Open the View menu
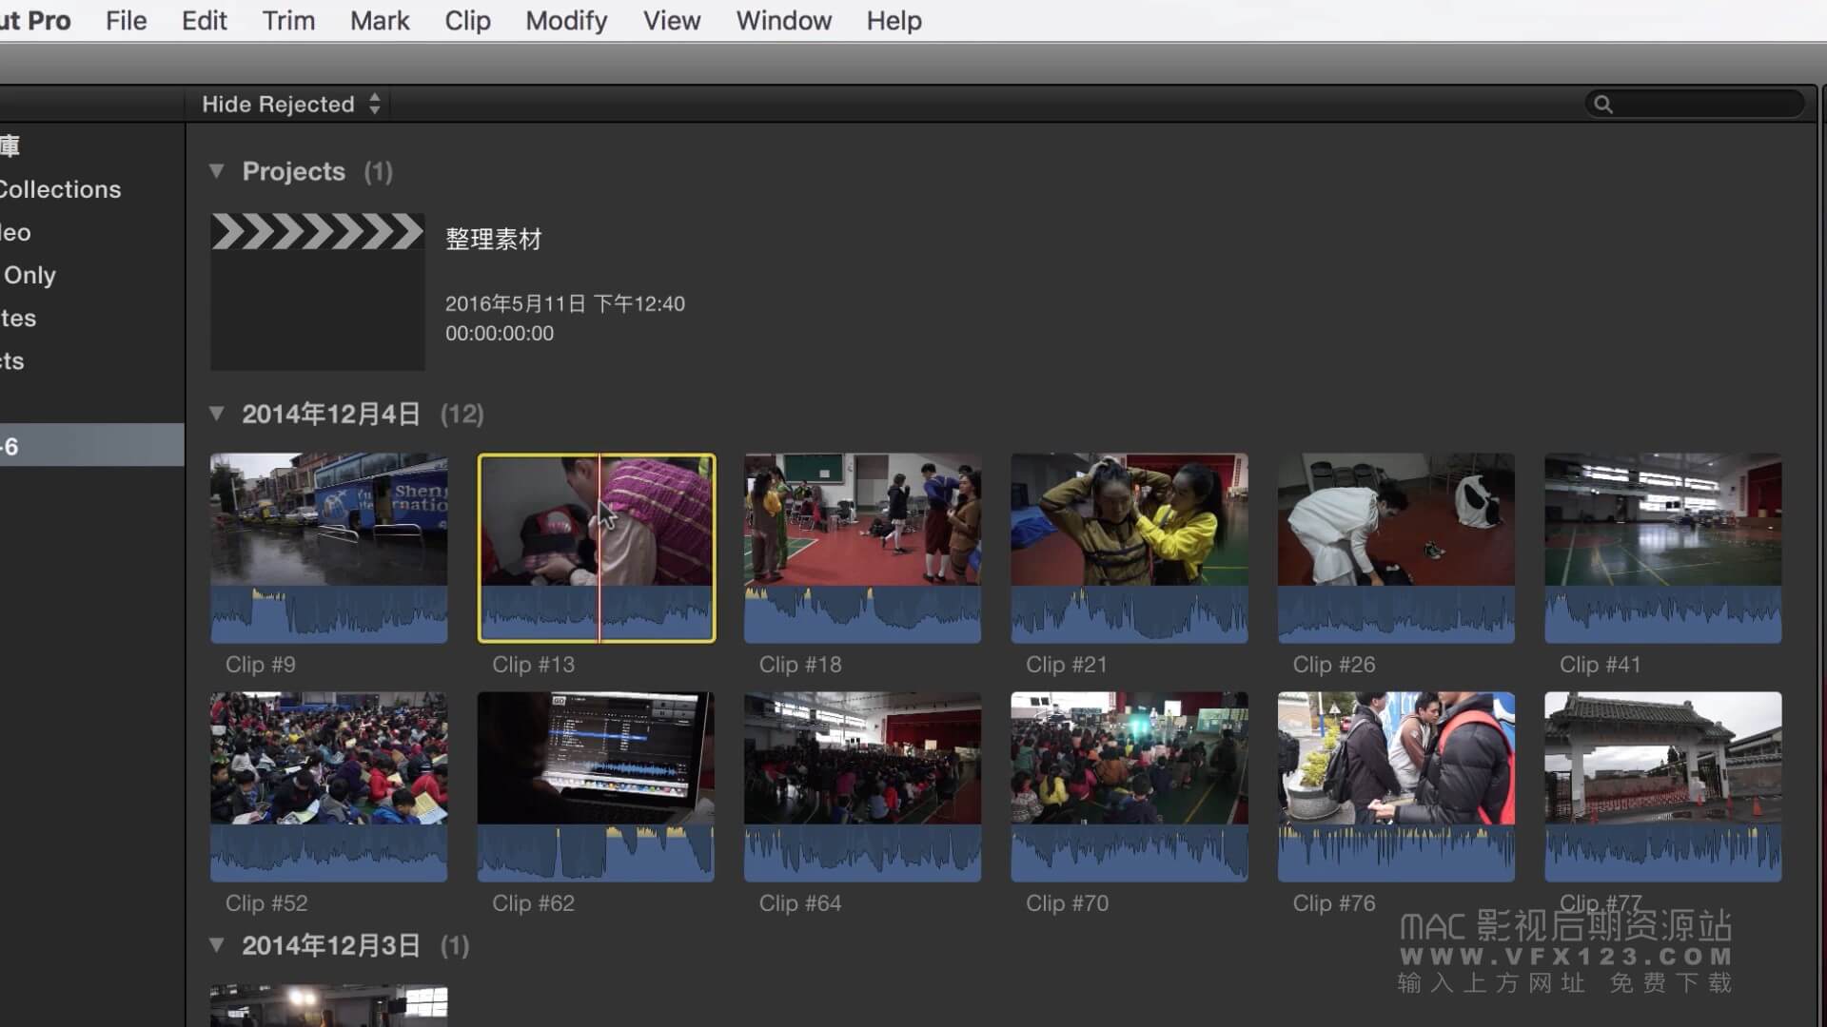This screenshot has height=1027, width=1827. (x=671, y=20)
